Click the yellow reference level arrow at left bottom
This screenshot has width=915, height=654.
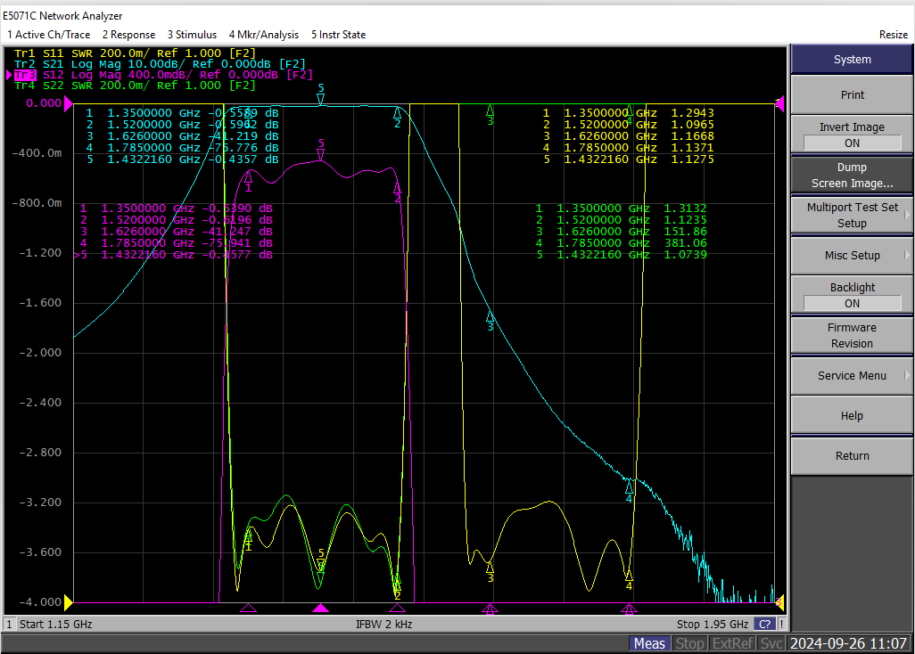click(69, 601)
